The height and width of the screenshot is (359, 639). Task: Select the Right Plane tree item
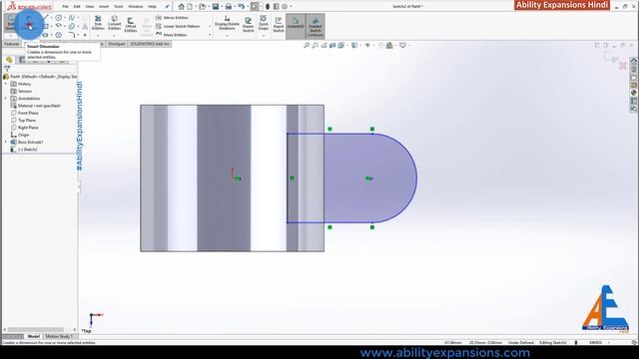[x=28, y=128]
